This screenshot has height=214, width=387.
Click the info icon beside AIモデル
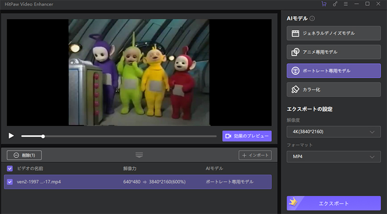pos(312,19)
